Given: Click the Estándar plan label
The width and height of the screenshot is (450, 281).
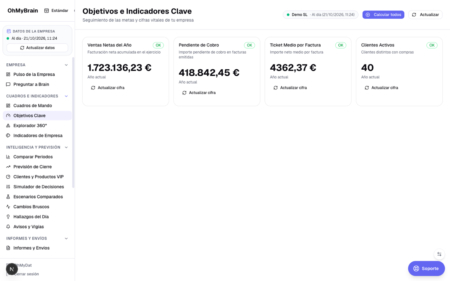Looking at the screenshot, I should (60, 10).
